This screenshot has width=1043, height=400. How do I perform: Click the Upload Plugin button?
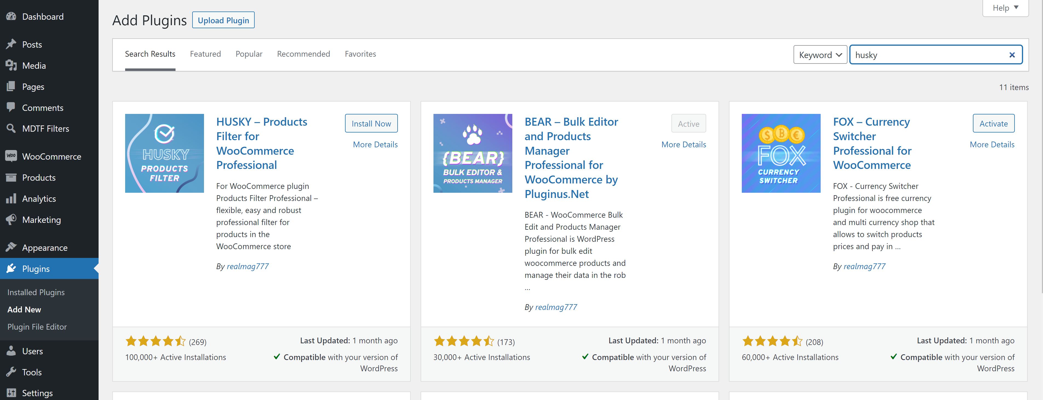click(x=223, y=20)
